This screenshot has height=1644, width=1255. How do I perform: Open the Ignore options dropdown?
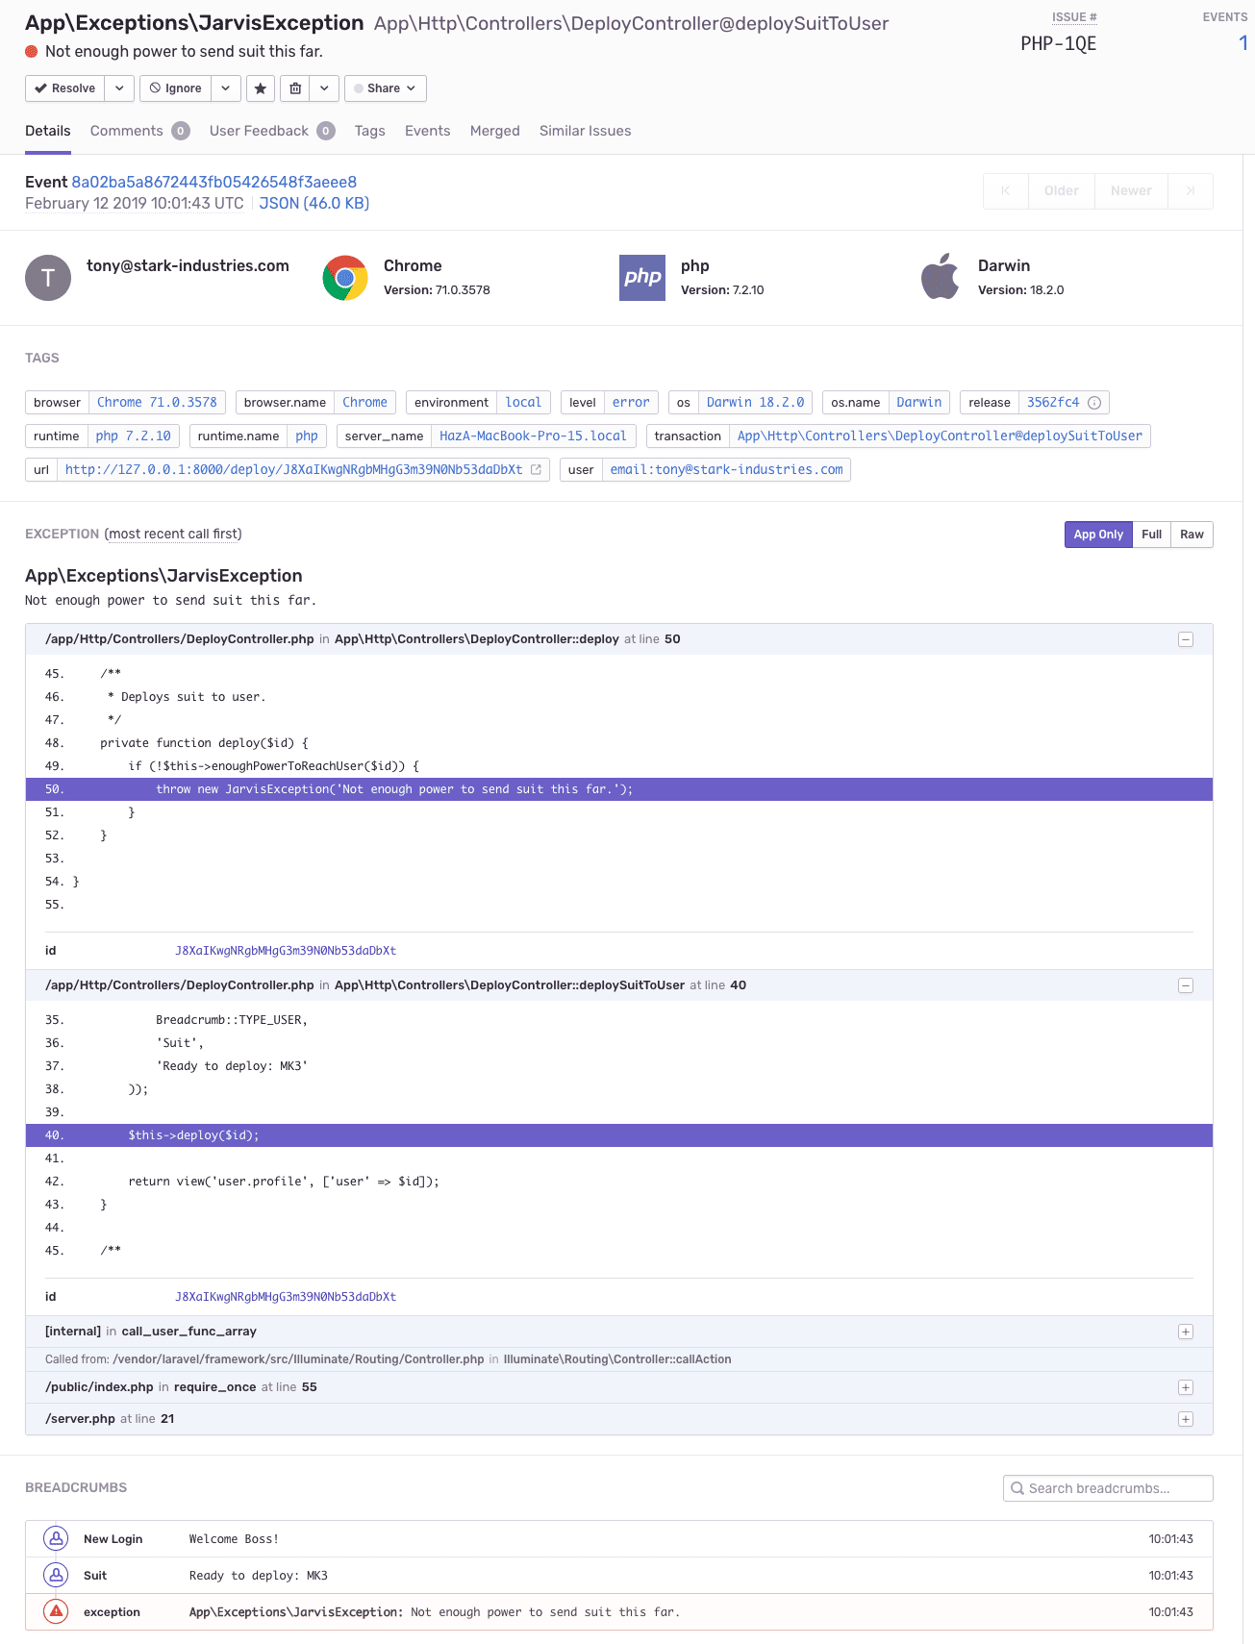pyautogui.click(x=225, y=88)
